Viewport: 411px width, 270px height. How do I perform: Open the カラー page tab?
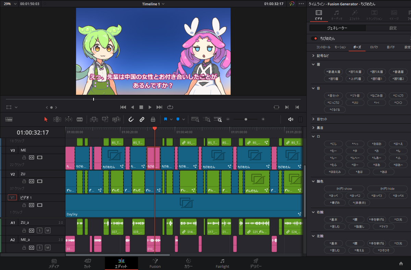[188, 263]
